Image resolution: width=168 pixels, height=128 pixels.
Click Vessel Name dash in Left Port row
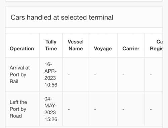point(69,109)
